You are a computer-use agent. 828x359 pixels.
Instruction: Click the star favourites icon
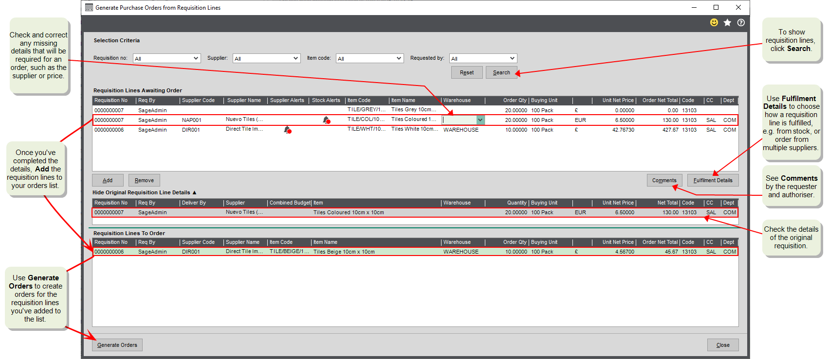point(727,22)
